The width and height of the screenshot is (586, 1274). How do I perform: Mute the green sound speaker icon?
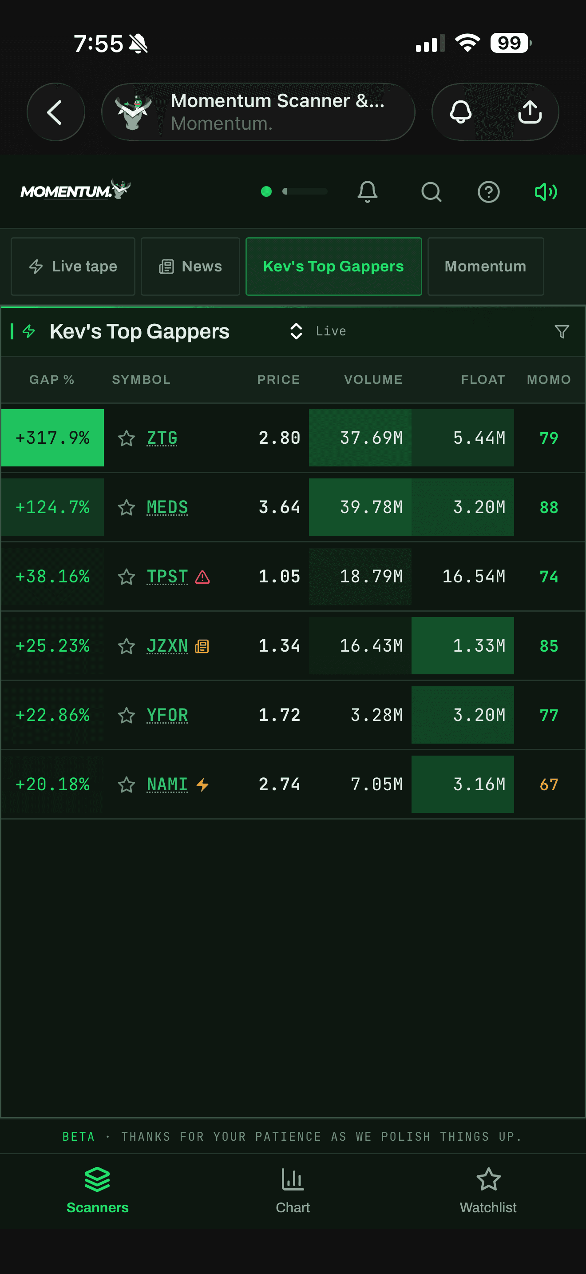click(x=546, y=191)
